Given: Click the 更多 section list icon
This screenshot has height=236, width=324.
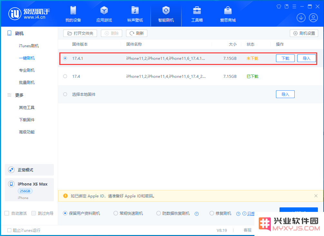Looking at the screenshot, I should click(9, 95).
